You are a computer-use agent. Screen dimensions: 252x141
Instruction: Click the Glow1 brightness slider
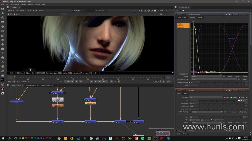tap(222, 106)
